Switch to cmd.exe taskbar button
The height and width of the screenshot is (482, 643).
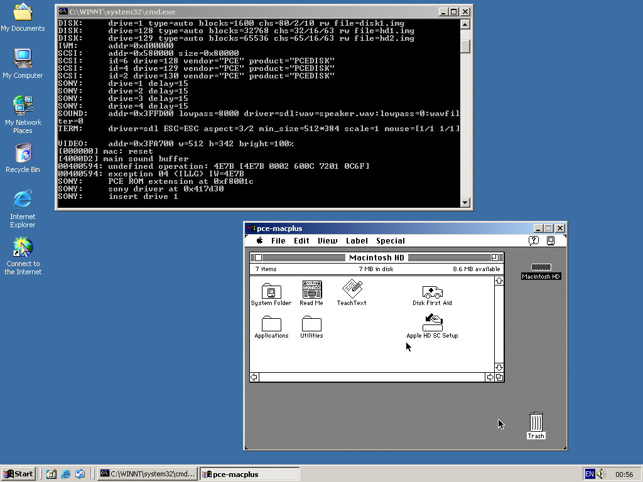pos(148,474)
